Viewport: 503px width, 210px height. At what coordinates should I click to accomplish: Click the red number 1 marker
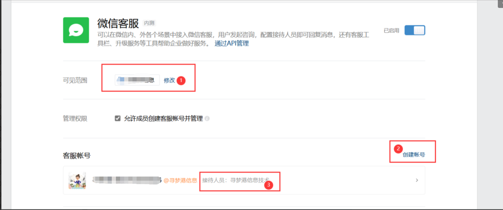(181, 80)
